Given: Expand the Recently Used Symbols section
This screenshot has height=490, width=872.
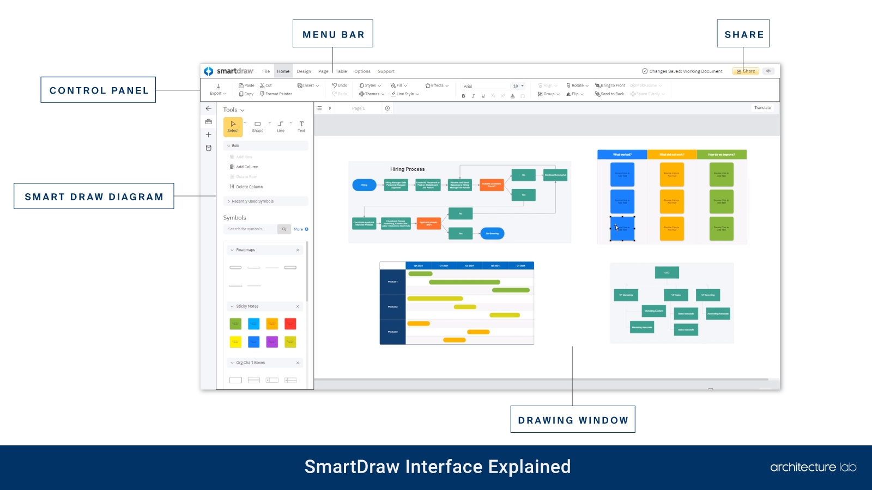Looking at the screenshot, I should 252,201.
